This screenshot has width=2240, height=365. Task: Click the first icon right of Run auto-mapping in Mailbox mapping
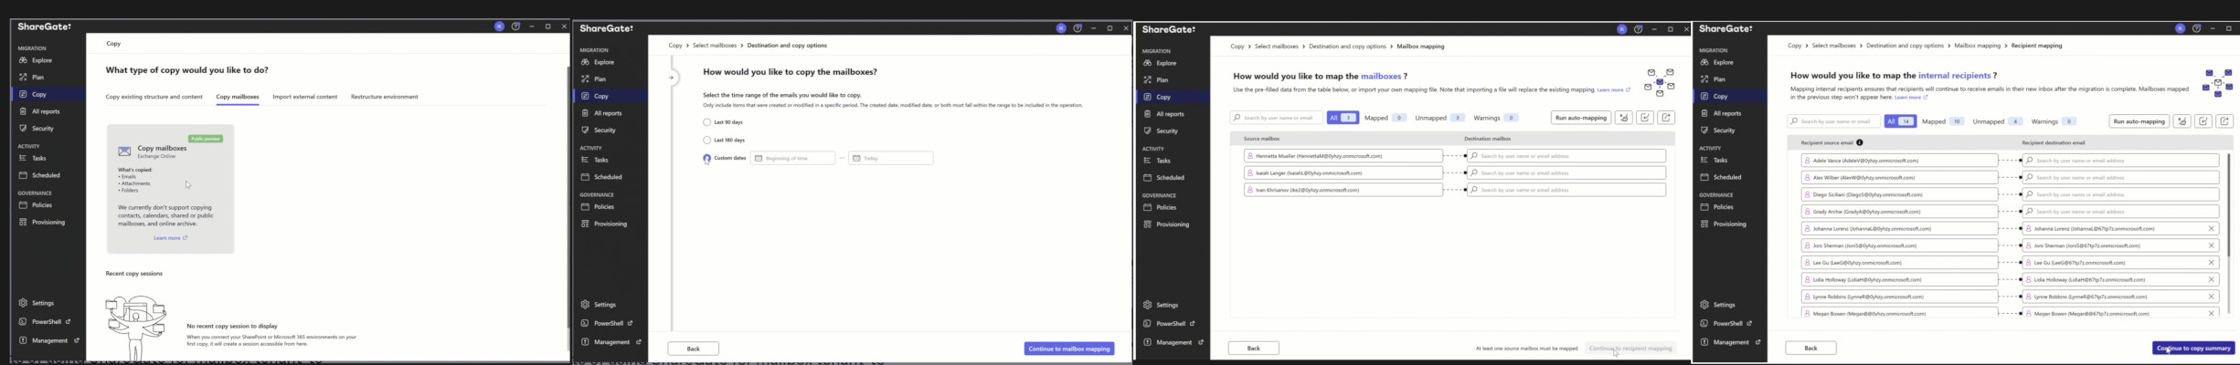[1623, 118]
